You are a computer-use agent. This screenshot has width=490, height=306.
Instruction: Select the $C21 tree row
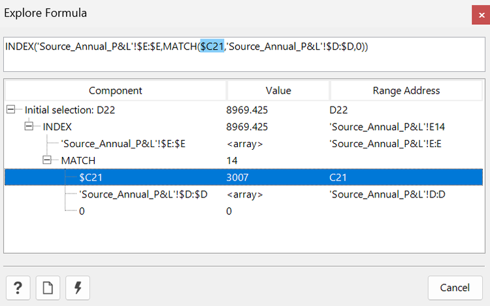coord(91,177)
